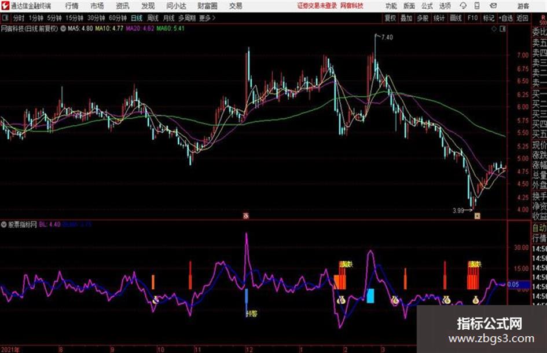Open the 问小达 menu
The height and width of the screenshot is (353, 547).
(176, 6)
